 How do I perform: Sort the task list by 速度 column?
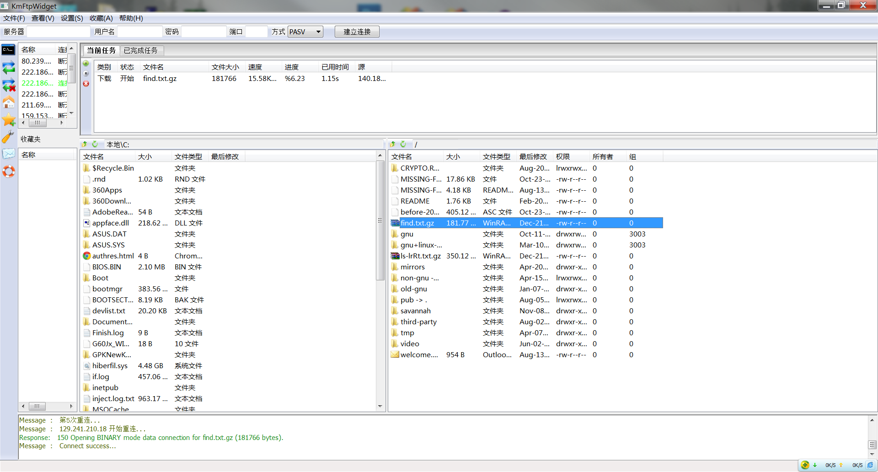click(x=263, y=67)
